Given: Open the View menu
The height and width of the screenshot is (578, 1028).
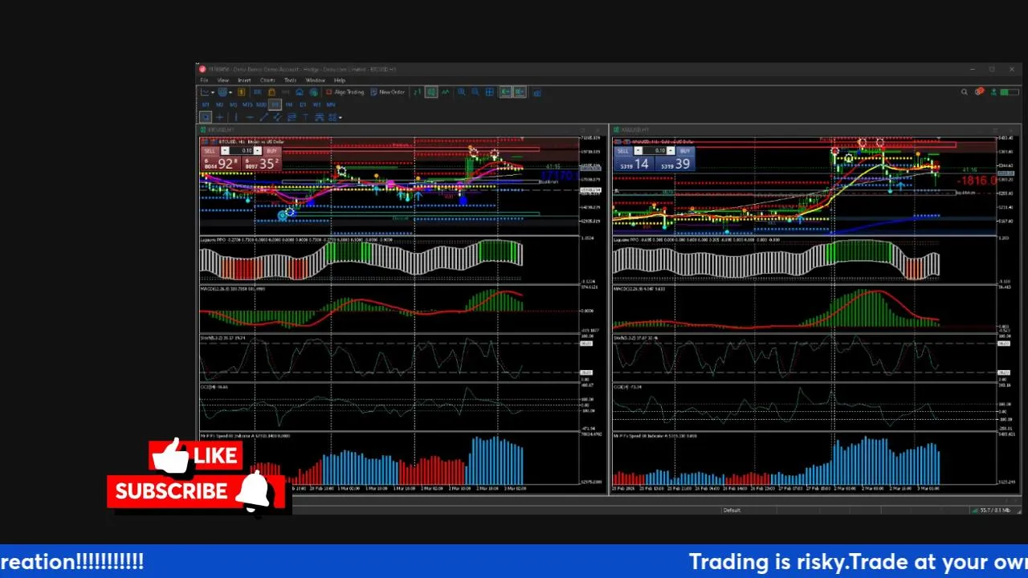Looking at the screenshot, I should (222, 80).
